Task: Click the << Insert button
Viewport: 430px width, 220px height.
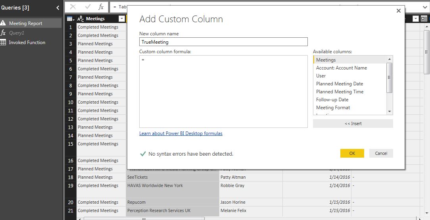Action: [x=353, y=124]
